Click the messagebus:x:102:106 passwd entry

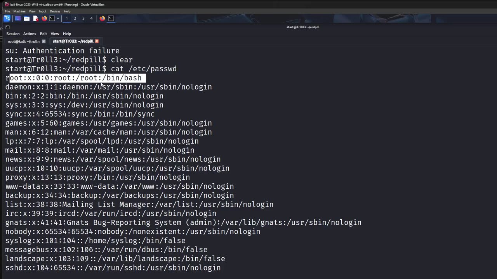106,250
